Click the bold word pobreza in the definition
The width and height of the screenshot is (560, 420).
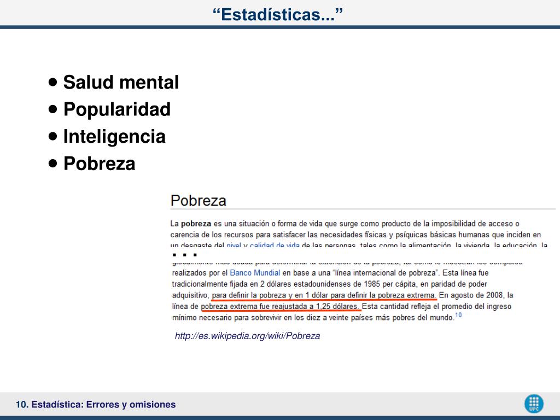coord(196,224)
